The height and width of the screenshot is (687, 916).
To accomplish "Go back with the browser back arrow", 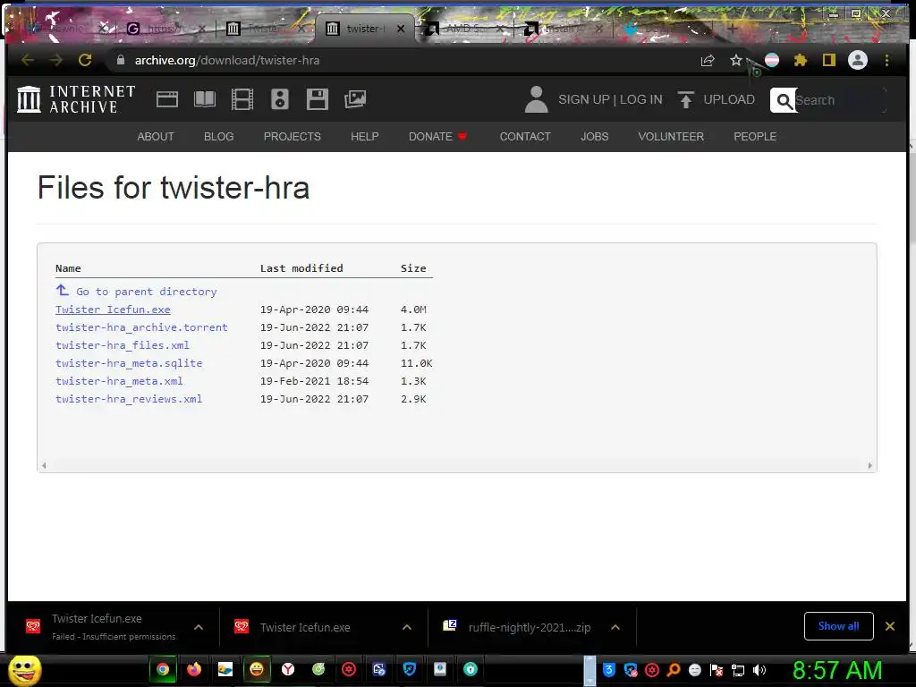I will [x=28, y=60].
